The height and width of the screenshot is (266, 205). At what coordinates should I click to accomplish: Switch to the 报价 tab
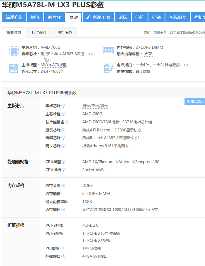point(35,17)
